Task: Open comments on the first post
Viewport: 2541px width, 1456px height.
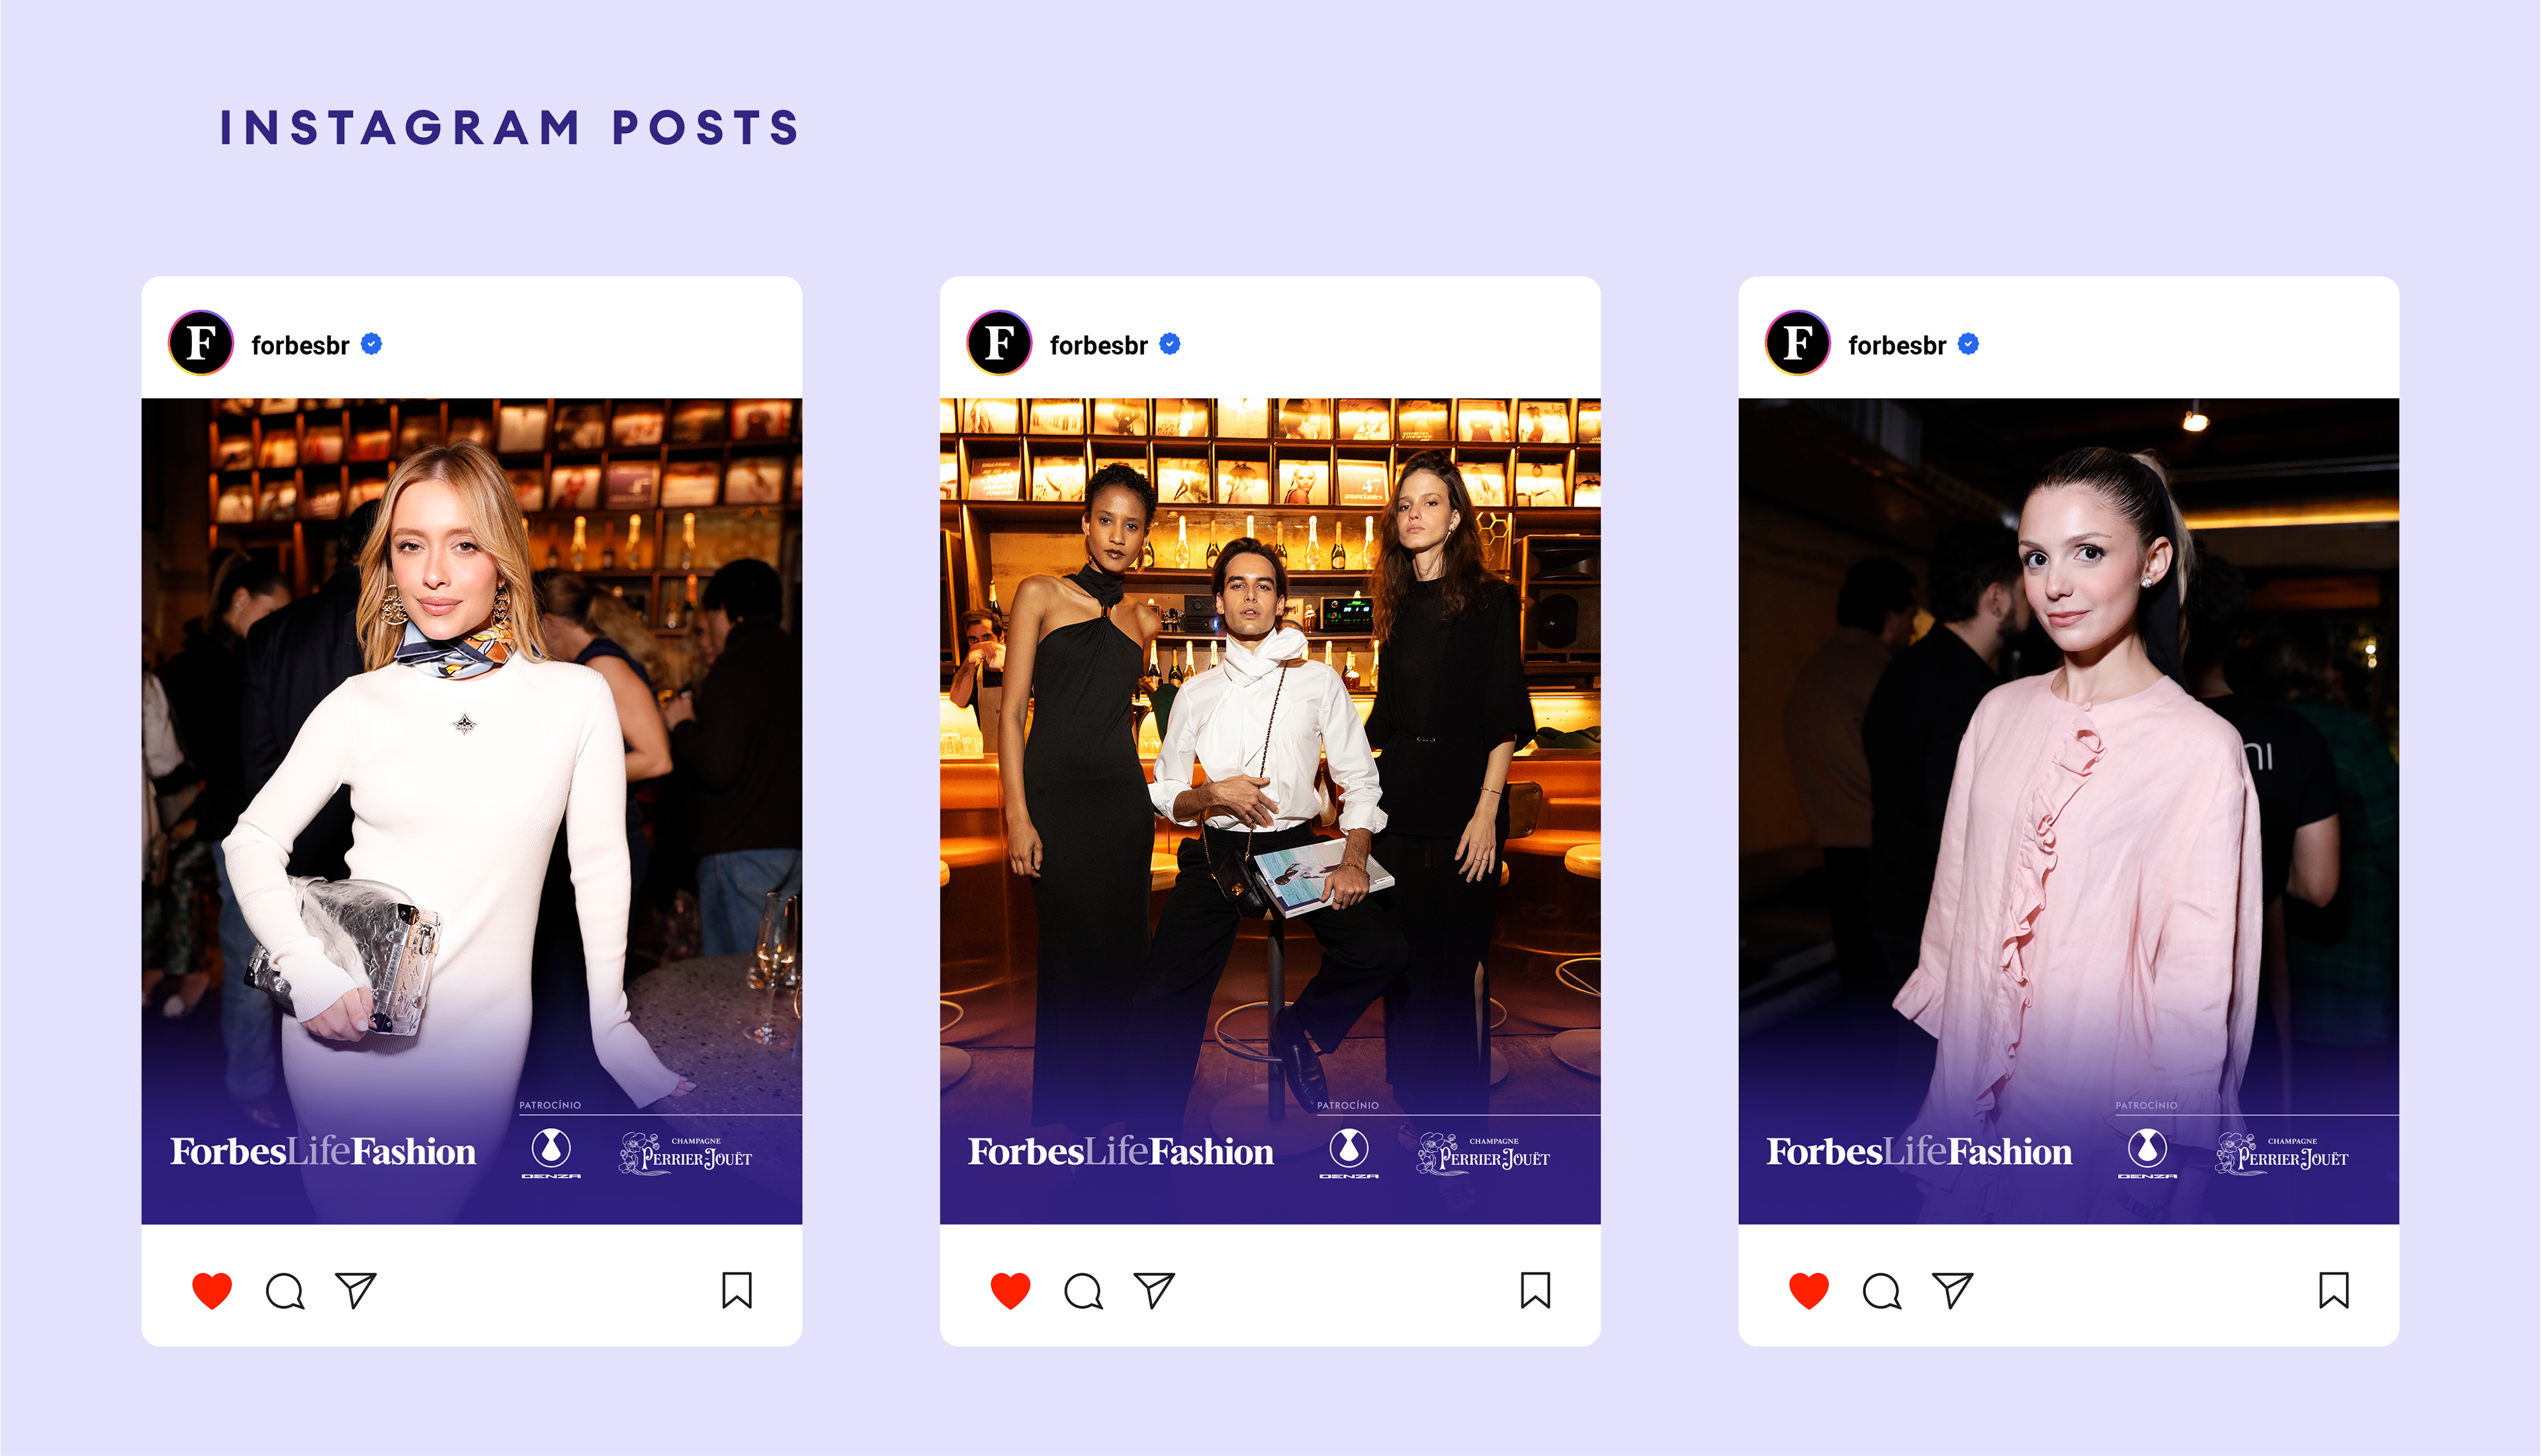Action: 285,1291
